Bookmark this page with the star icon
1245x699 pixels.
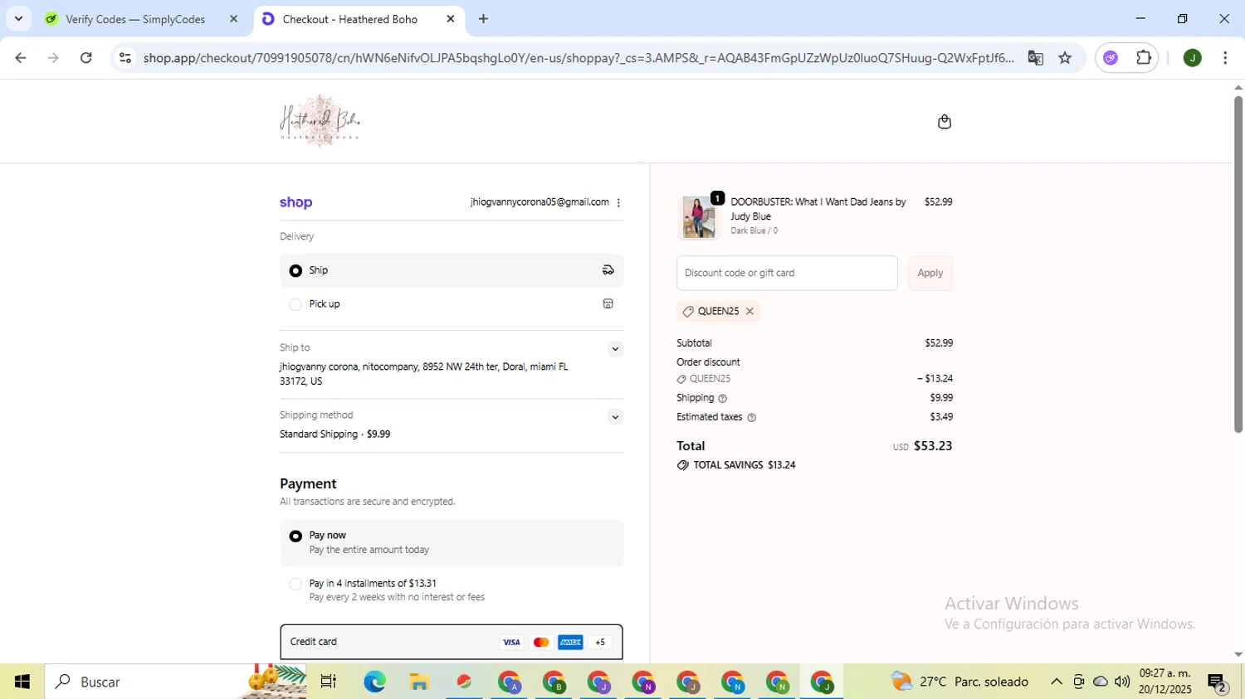1065,58
